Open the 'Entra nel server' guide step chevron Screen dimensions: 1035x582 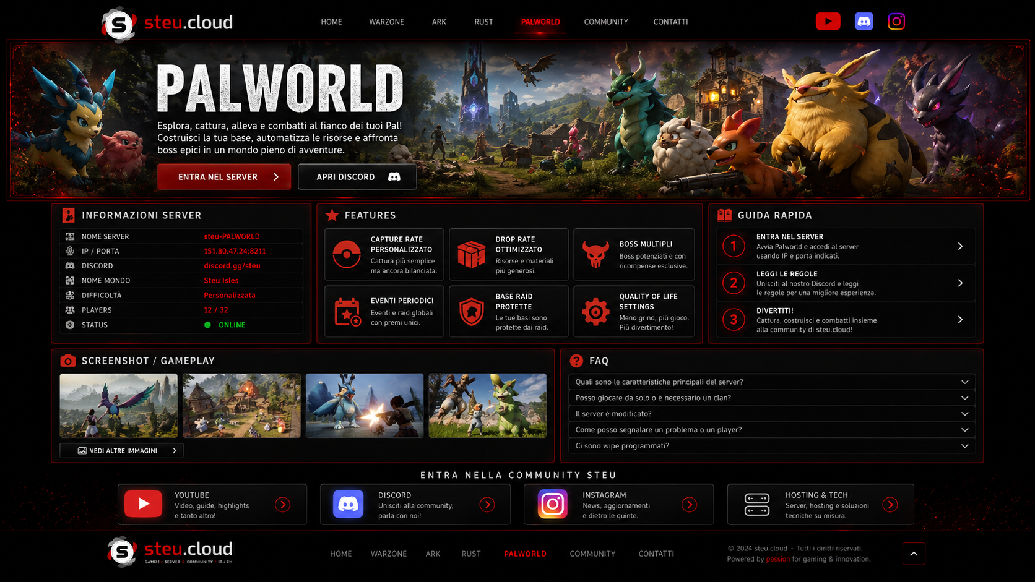pos(960,246)
